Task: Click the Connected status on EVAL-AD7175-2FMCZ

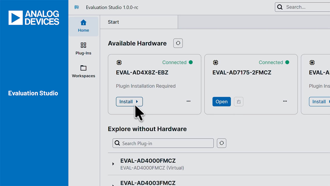Action: click(x=274, y=62)
